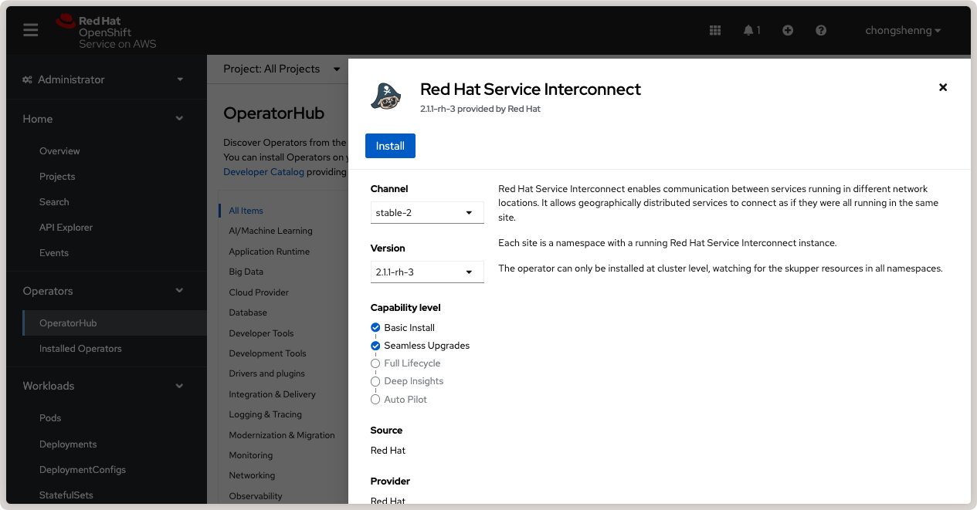The image size is (977, 510).
Task: Open the quick create plus icon
Action: (x=787, y=30)
